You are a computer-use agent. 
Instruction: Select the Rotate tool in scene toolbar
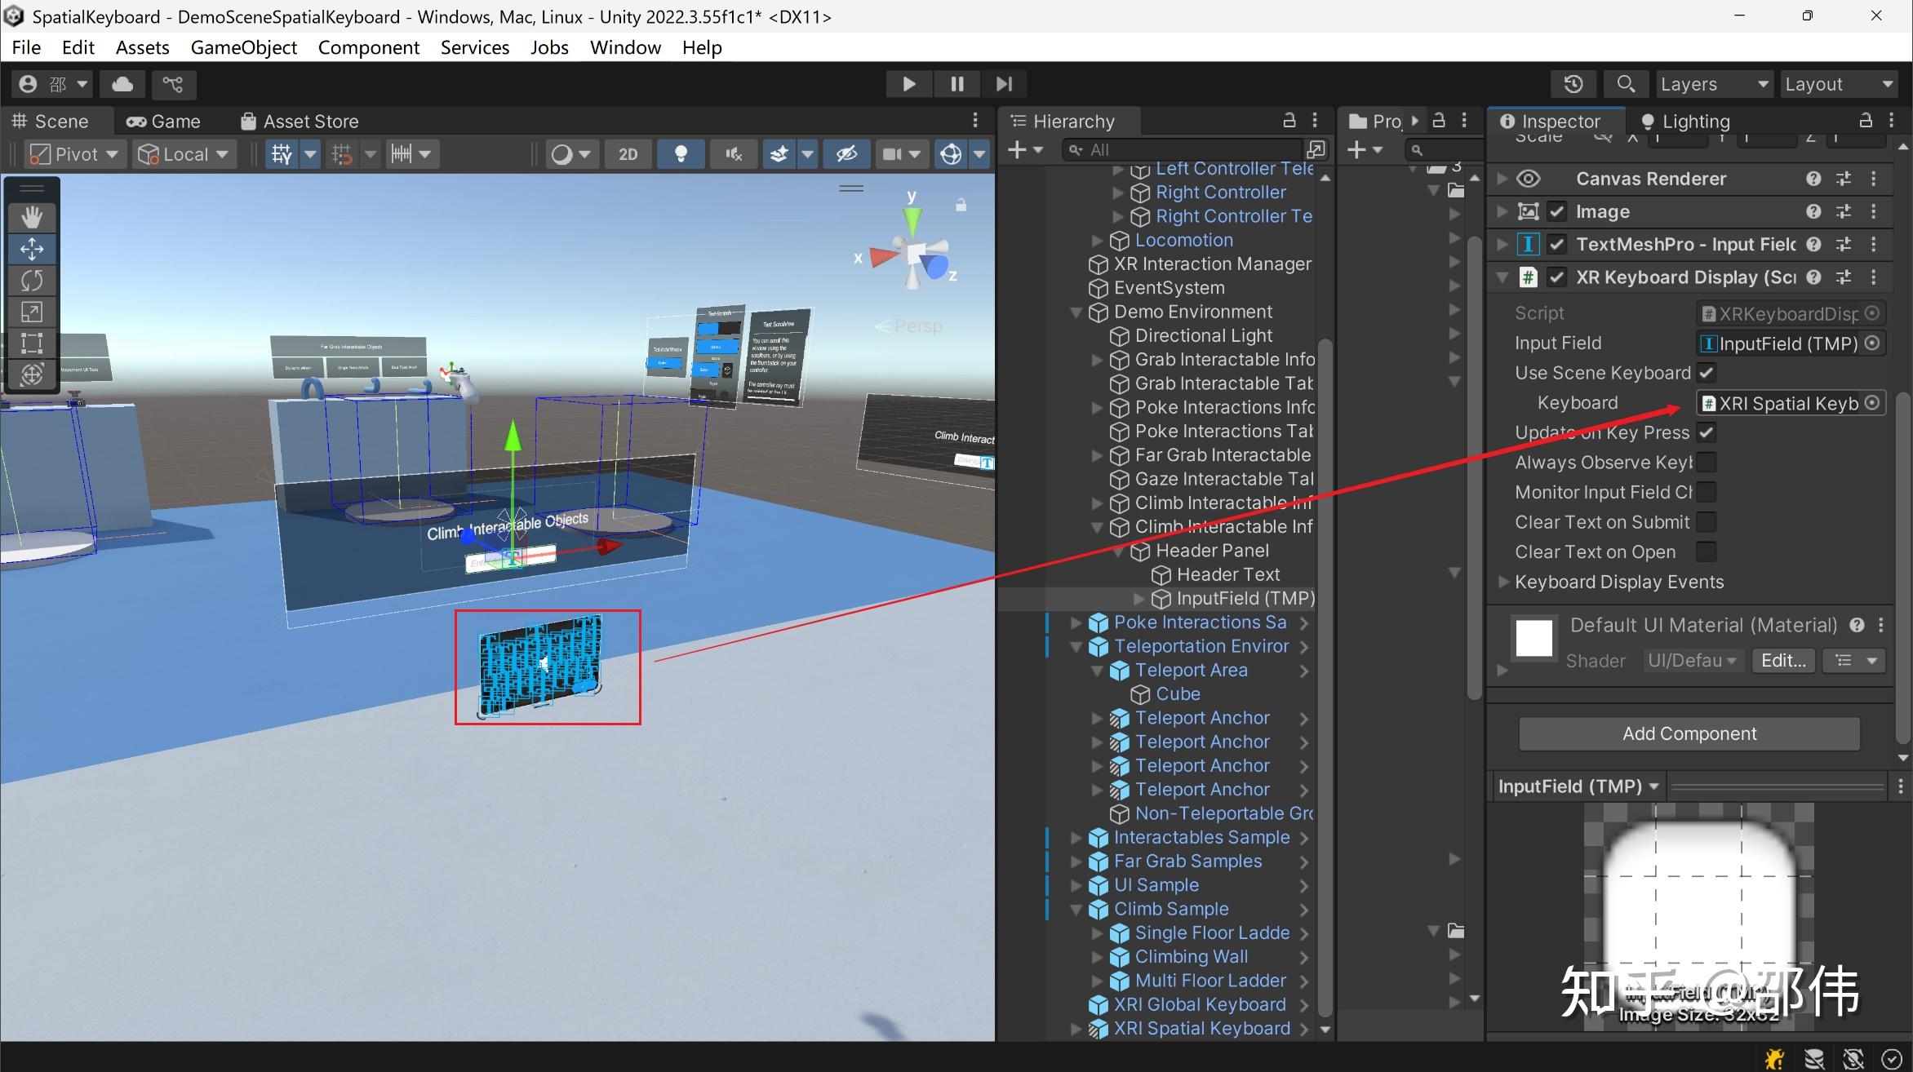pos(32,280)
